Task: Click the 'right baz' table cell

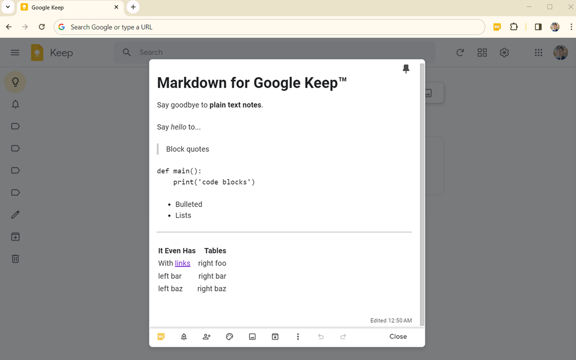Action: (x=211, y=289)
